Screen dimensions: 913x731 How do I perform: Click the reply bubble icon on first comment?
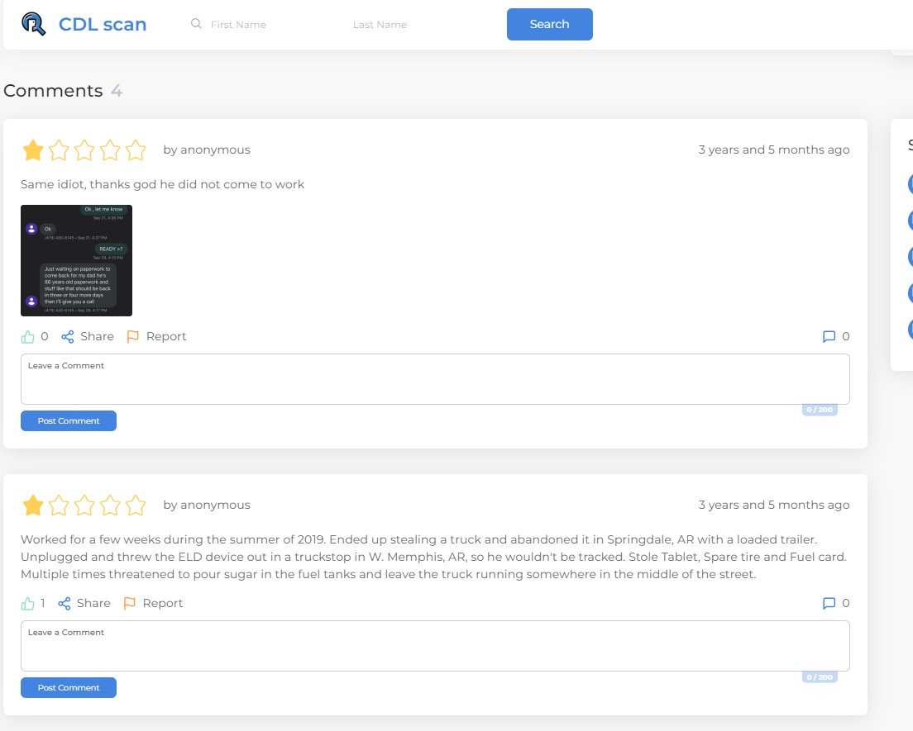point(829,337)
